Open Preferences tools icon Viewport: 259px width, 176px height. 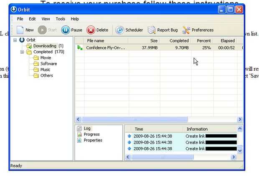pyautogui.click(x=186, y=30)
